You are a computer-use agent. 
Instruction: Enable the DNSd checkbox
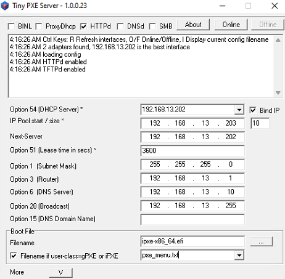pos(120,26)
